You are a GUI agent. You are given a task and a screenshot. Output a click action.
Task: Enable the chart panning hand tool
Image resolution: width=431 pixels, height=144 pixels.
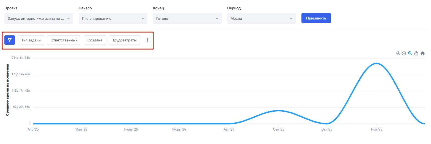[416, 53]
